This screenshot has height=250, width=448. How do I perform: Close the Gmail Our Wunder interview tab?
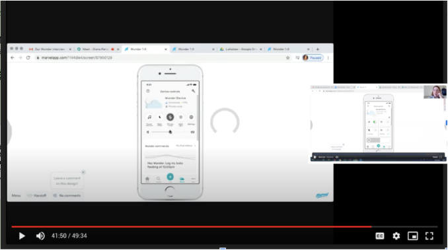[x=70, y=49]
